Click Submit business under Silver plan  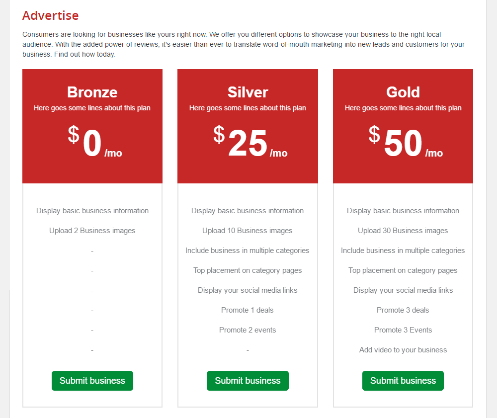(248, 381)
